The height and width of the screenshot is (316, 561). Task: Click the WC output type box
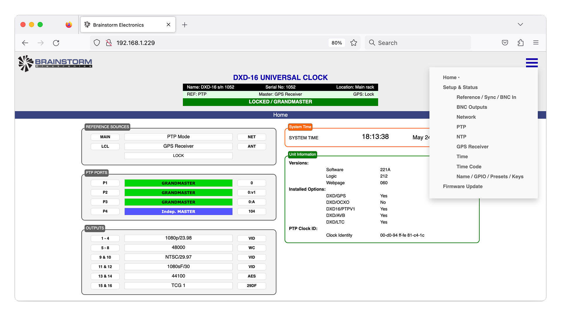pyautogui.click(x=252, y=248)
